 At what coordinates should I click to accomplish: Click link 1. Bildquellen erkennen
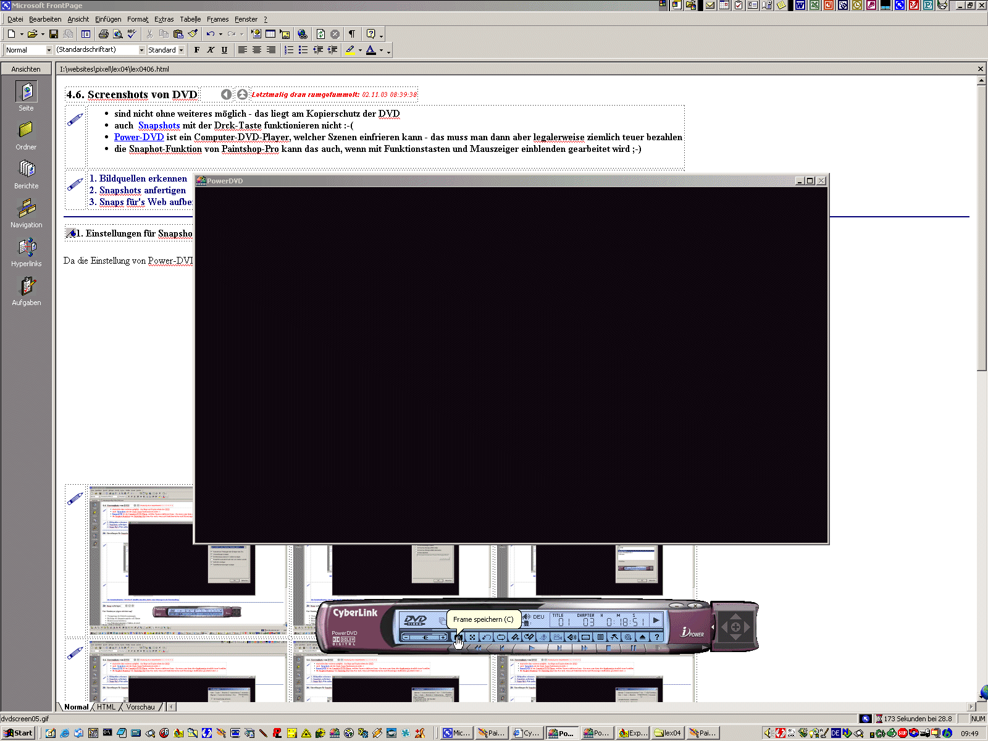pyautogui.click(x=138, y=178)
